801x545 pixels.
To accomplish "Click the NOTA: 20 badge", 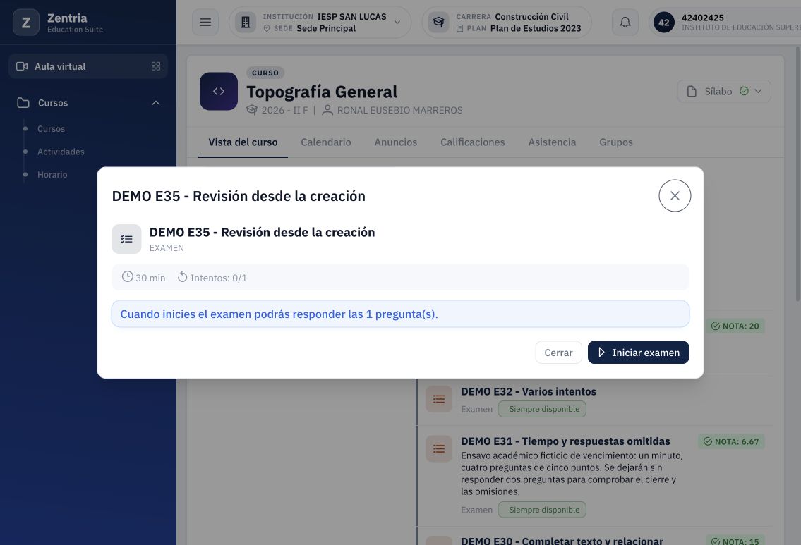I will pyautogui.click(x=735, y=326).
